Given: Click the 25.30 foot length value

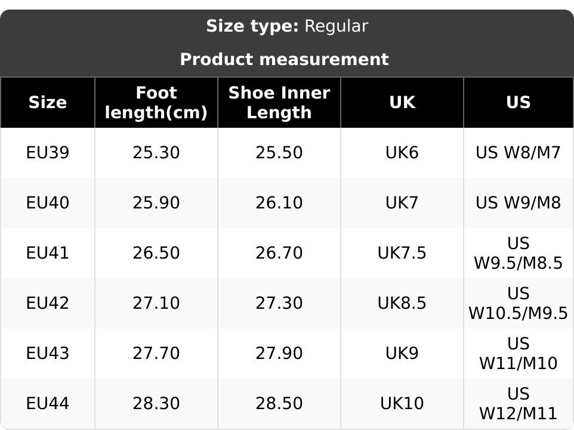Looking at the screenshot, I should pos(156,153).
